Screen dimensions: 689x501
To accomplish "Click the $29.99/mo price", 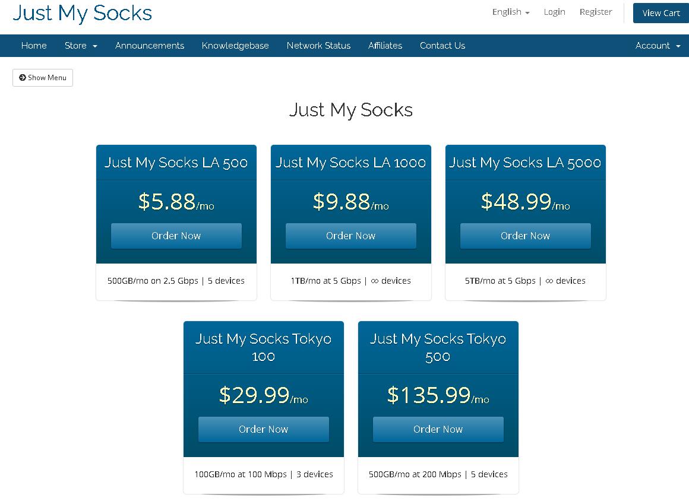I will pyautogui.click(x=263, y=395).
